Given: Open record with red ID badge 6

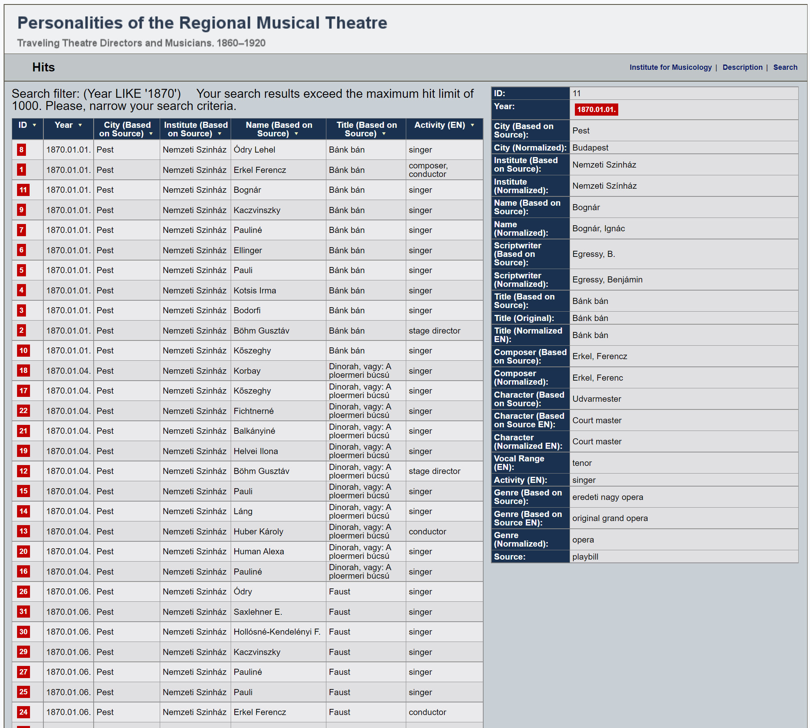Looking at the screenshot, I should pyautogui.click(x=21, y=250).
